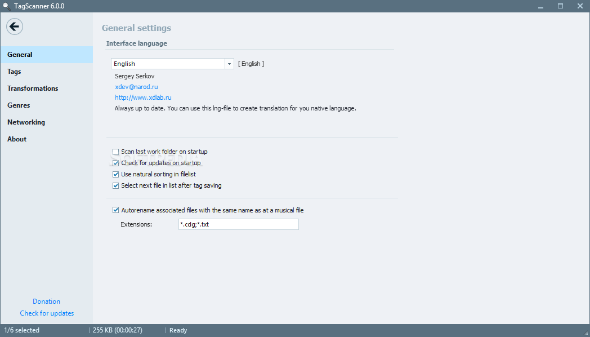590x337 pixels.
Task: Click the Sergey Serkov author text
Action: pos(135,76)
